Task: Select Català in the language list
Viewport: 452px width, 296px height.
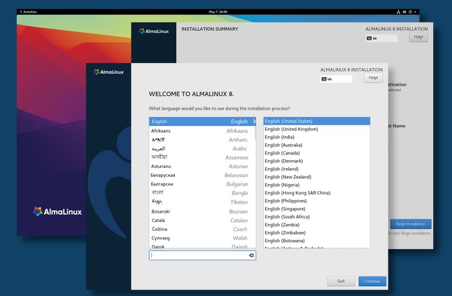Action: (202, 220)
